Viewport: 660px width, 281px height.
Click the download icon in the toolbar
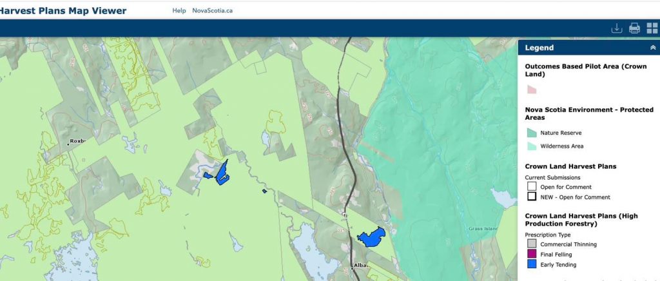click(616, 28)
